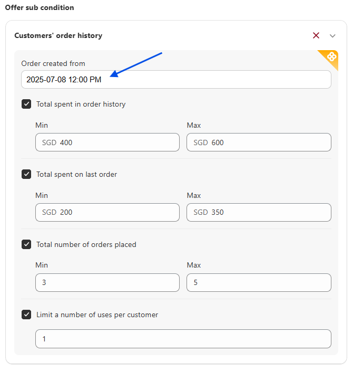
Task: Uncheck Total spent on last order
Action: 26,174
